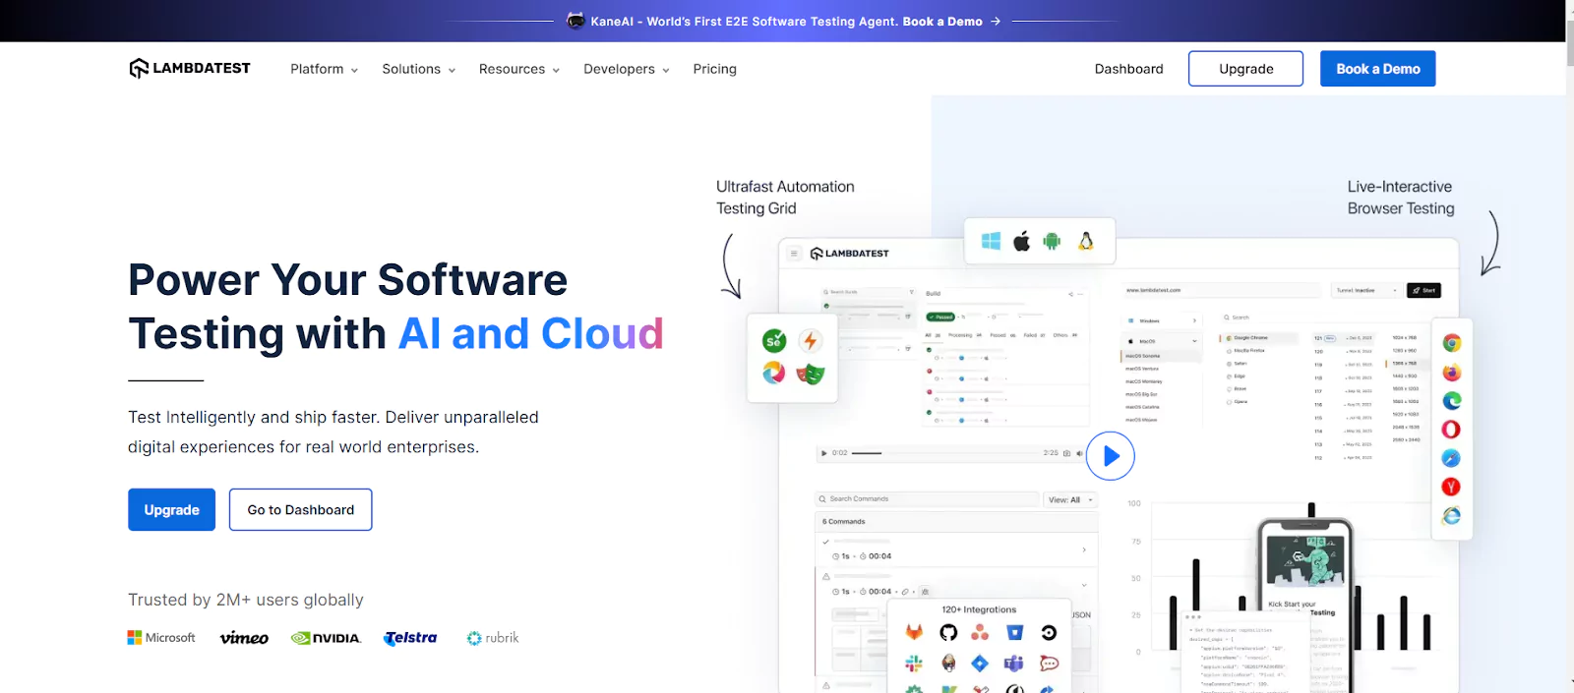Screen dimensions: 1574x693
Task: Click the orange lightning bolt framework icon
Action: [810, 341]
